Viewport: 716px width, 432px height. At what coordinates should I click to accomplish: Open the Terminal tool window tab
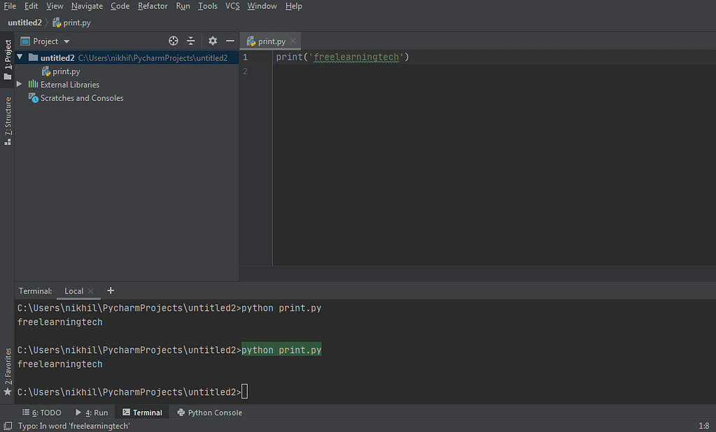tap(142, 412)
